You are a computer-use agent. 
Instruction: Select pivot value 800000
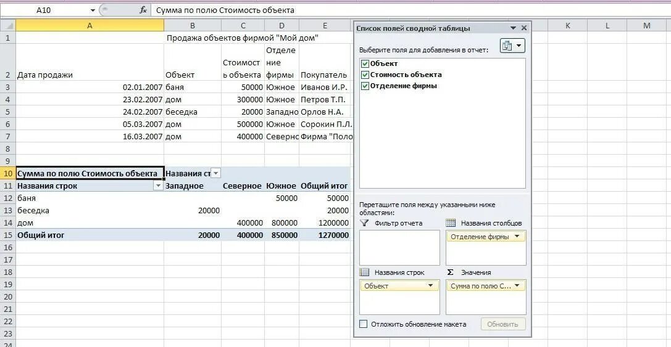pyautogui.click(x=281, y=222)
